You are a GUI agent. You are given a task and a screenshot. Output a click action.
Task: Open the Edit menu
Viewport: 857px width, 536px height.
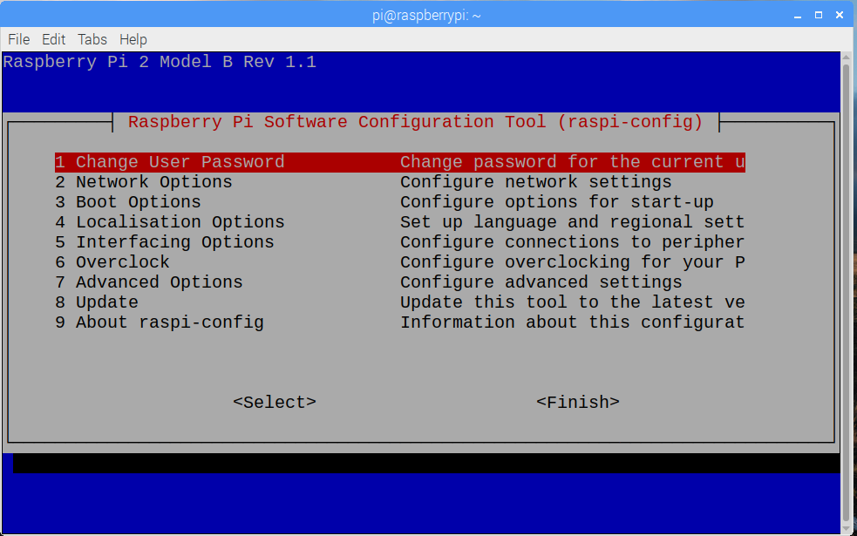[53, 39]
